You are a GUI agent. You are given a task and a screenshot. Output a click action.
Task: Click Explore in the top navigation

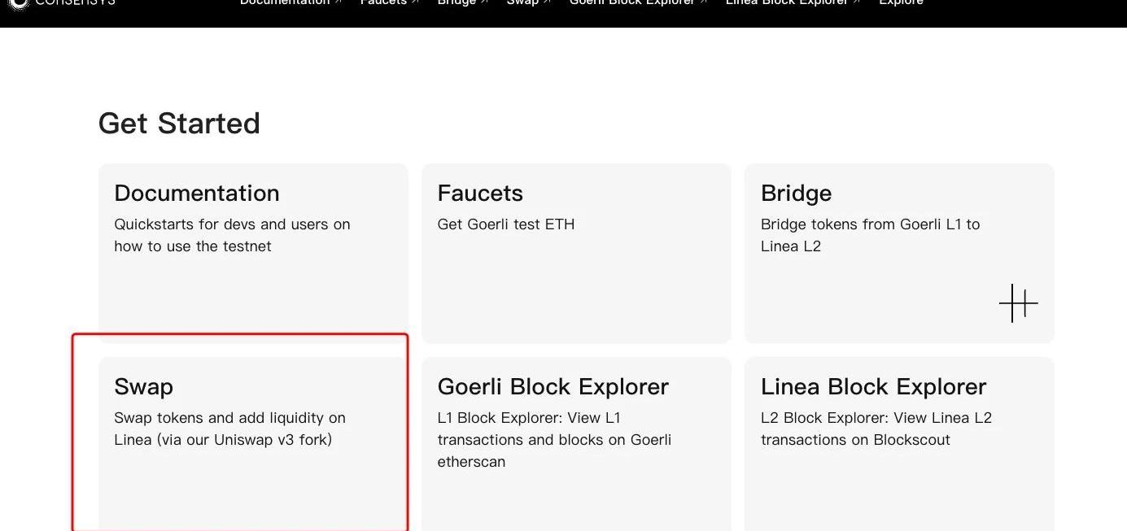(x=901, y=3)
